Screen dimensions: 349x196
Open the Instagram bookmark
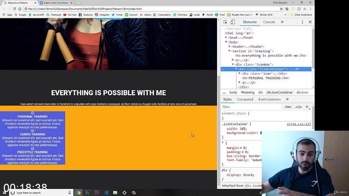pyautogui.click(x=102, y=15)
